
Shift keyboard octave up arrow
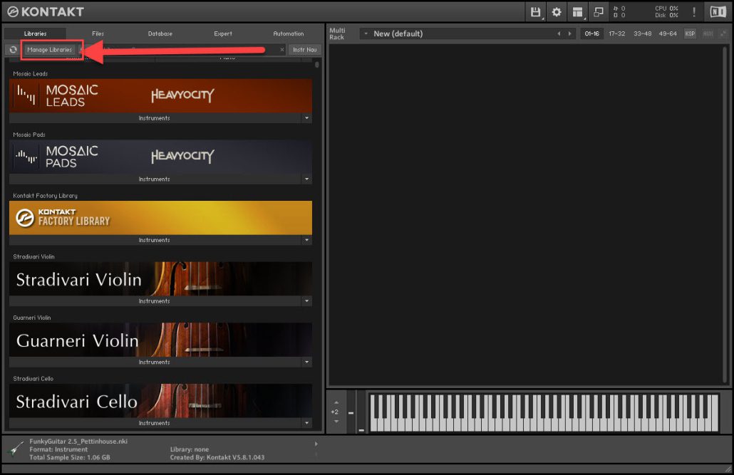pos(336,402)
